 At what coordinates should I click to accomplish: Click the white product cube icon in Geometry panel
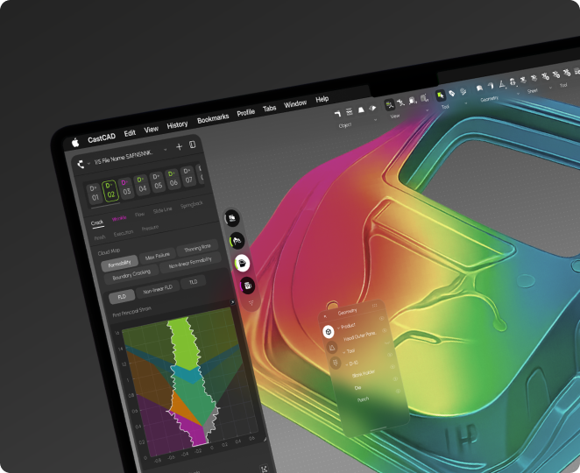pyautogui.click(x=329, y=332)
